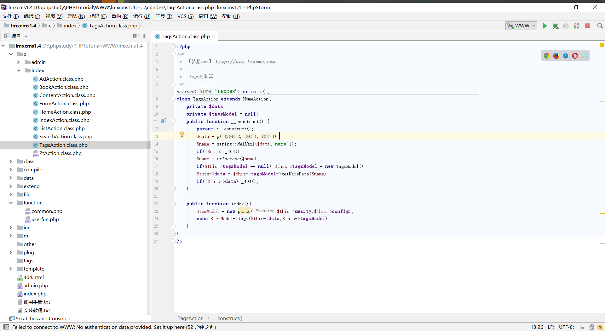The image size is (605, 331).
Task: Close the TagsAction.class.php tab
Action: click(214, 36)
